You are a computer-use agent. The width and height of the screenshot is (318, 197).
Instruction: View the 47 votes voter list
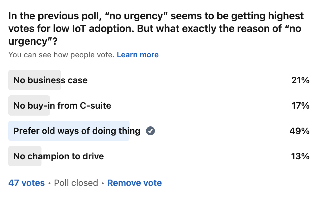[x=27, y=183]
